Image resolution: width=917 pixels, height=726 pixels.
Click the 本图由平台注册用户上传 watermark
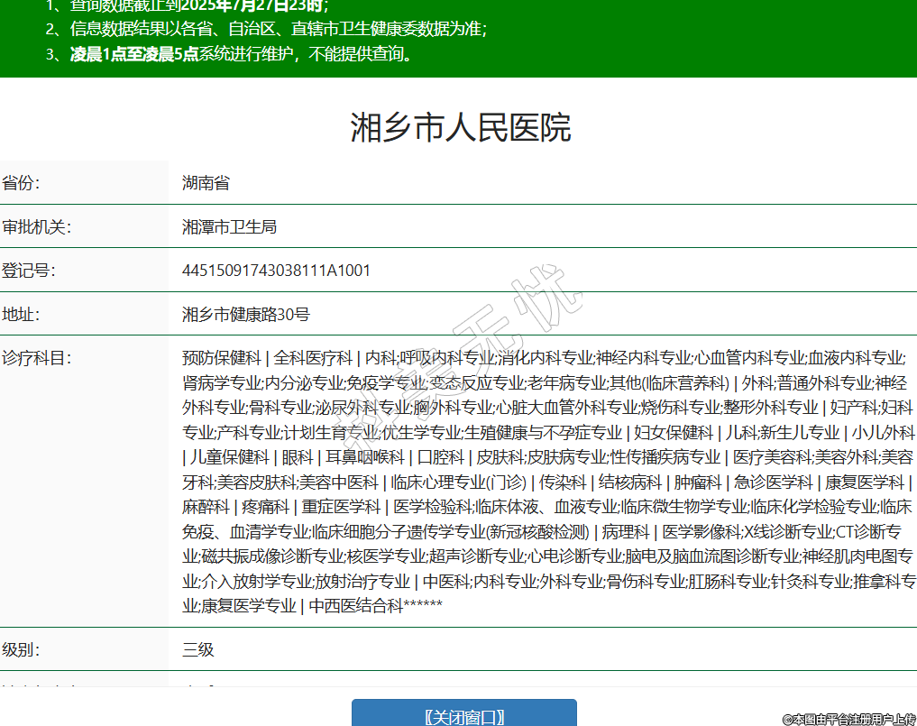848,719
